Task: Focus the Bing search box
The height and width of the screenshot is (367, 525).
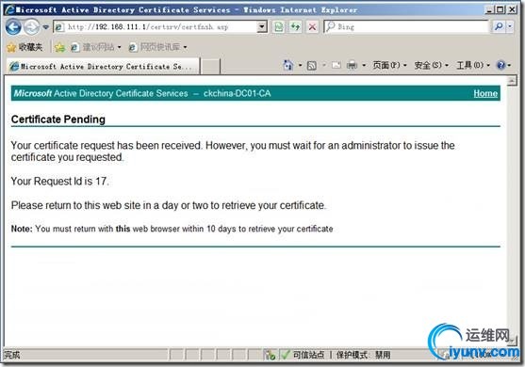Action: click(x=406, y=26)
